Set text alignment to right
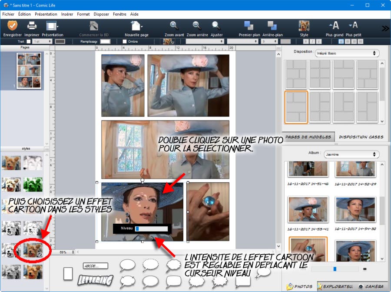 click(354, 41)
